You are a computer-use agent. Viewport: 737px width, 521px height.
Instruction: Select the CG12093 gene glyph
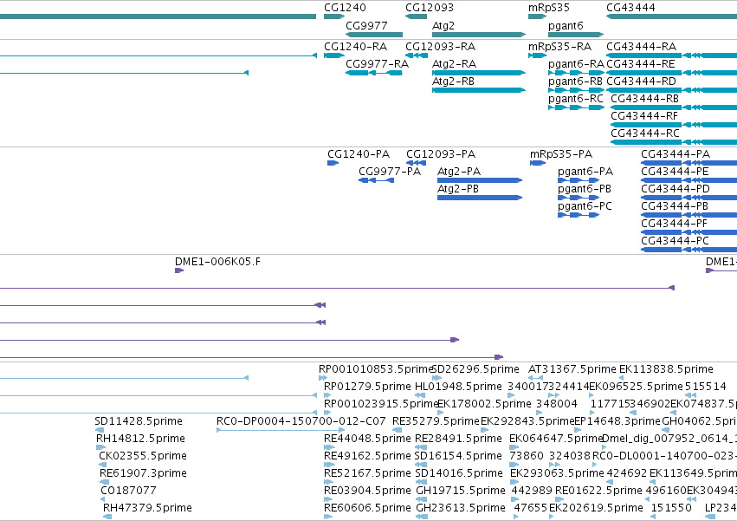416,16
